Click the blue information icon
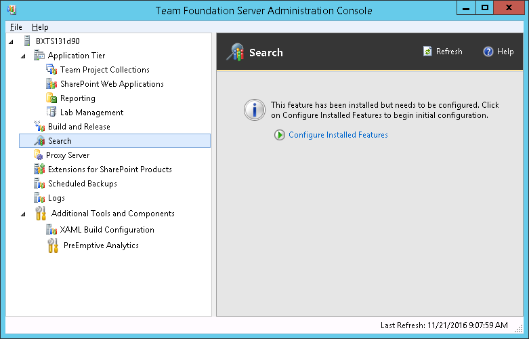This screenshot has height=339, width=529. pyautogui.click(x=255, y=110)
